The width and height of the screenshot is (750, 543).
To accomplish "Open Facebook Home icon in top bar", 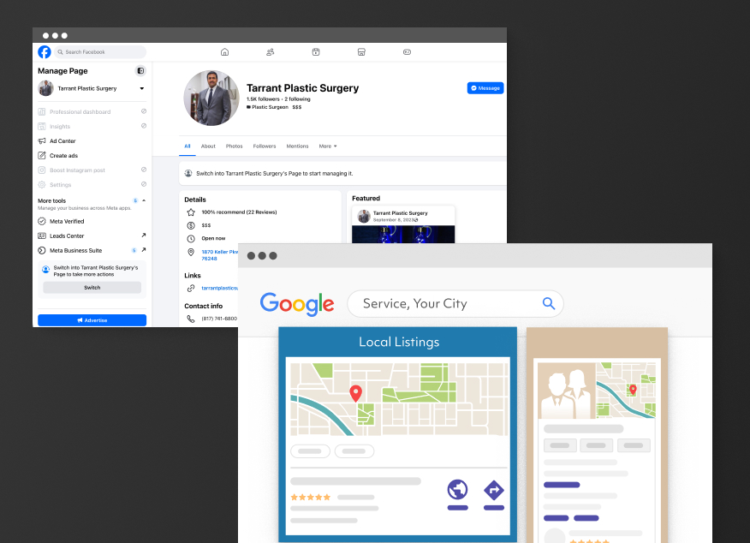I will coord(224,51).
